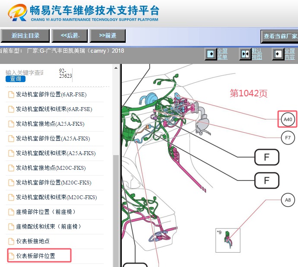Click the blue 查询 search button

pyautogui.click(x=16, y=79)
